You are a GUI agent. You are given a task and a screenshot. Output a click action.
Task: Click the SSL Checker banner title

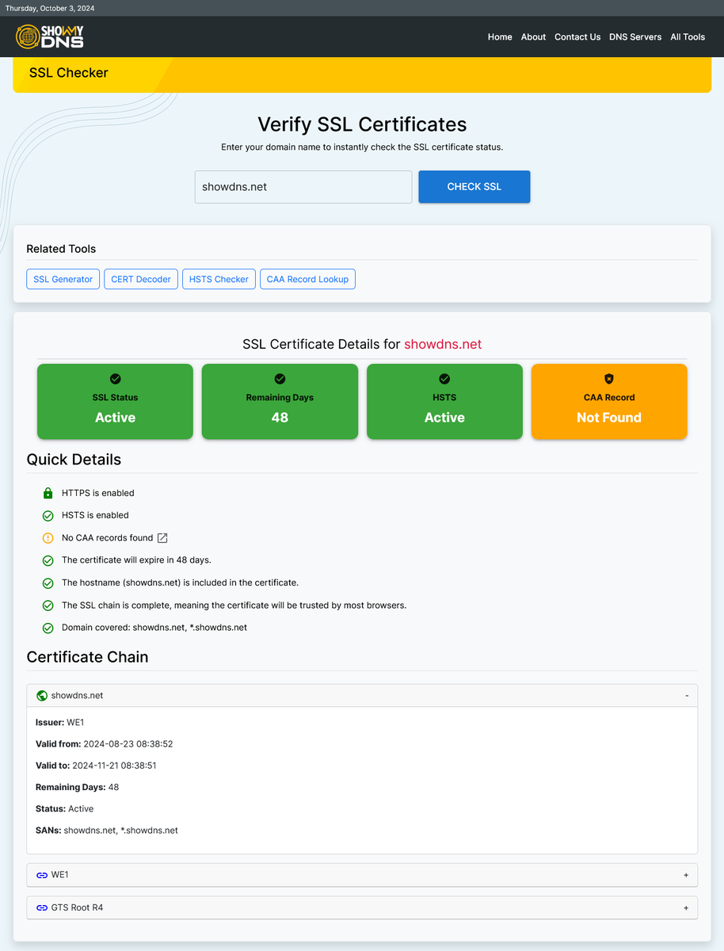click(x=69, y=73)
